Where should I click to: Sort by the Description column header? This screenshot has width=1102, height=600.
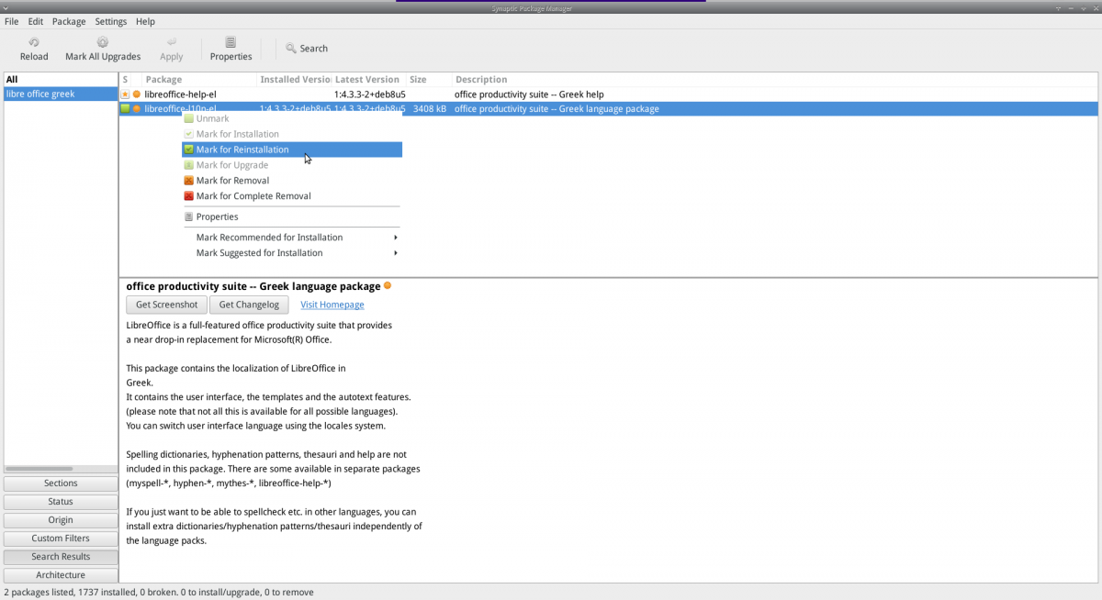click(x=776, y=80)
